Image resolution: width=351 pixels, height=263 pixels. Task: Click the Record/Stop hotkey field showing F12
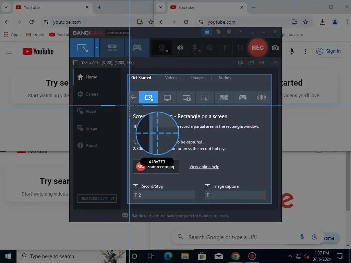(x=164, y=195)
